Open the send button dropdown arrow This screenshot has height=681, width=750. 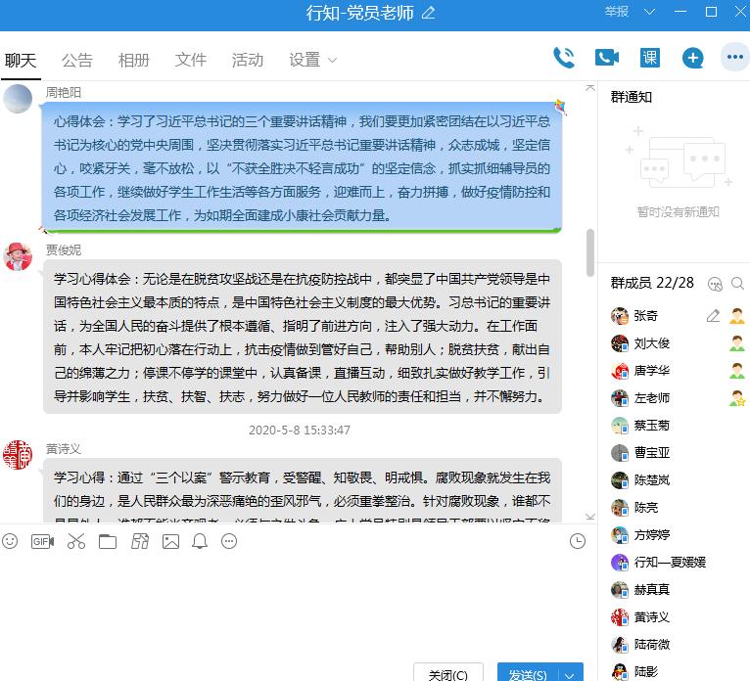(x=571, y=674)
